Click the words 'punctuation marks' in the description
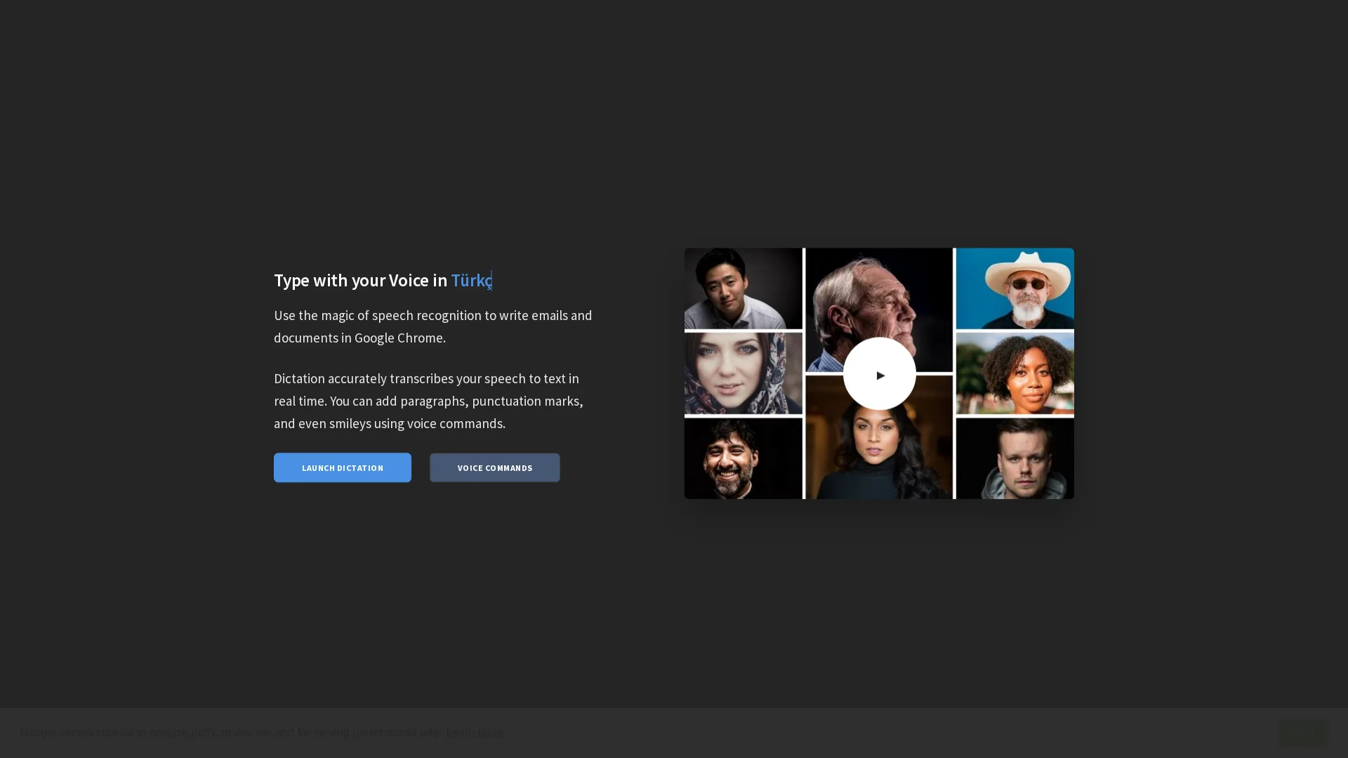The height and width of the screenshot is (758, 1348). 525,401
